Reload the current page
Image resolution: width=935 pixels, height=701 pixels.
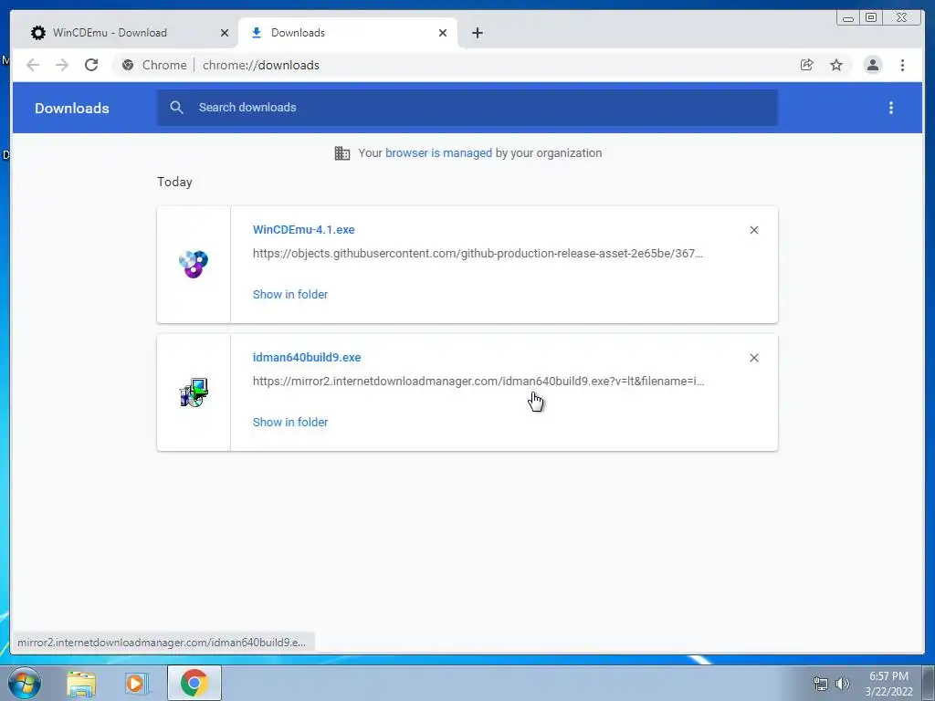point(91,65)
